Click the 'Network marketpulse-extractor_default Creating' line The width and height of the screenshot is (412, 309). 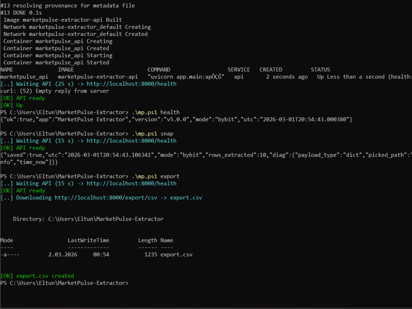point(77,27)
